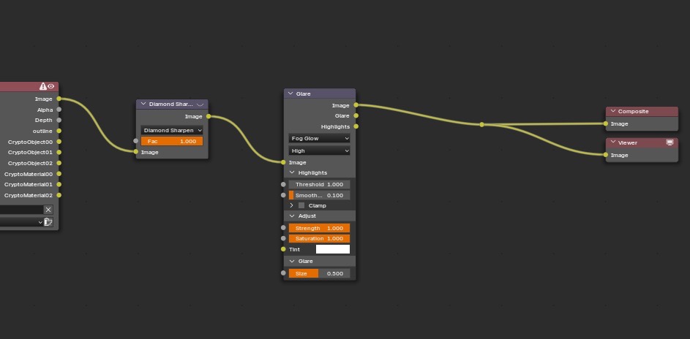690x339 pixels.
Task: Click the Size input socket
Action: click(283, 273)
